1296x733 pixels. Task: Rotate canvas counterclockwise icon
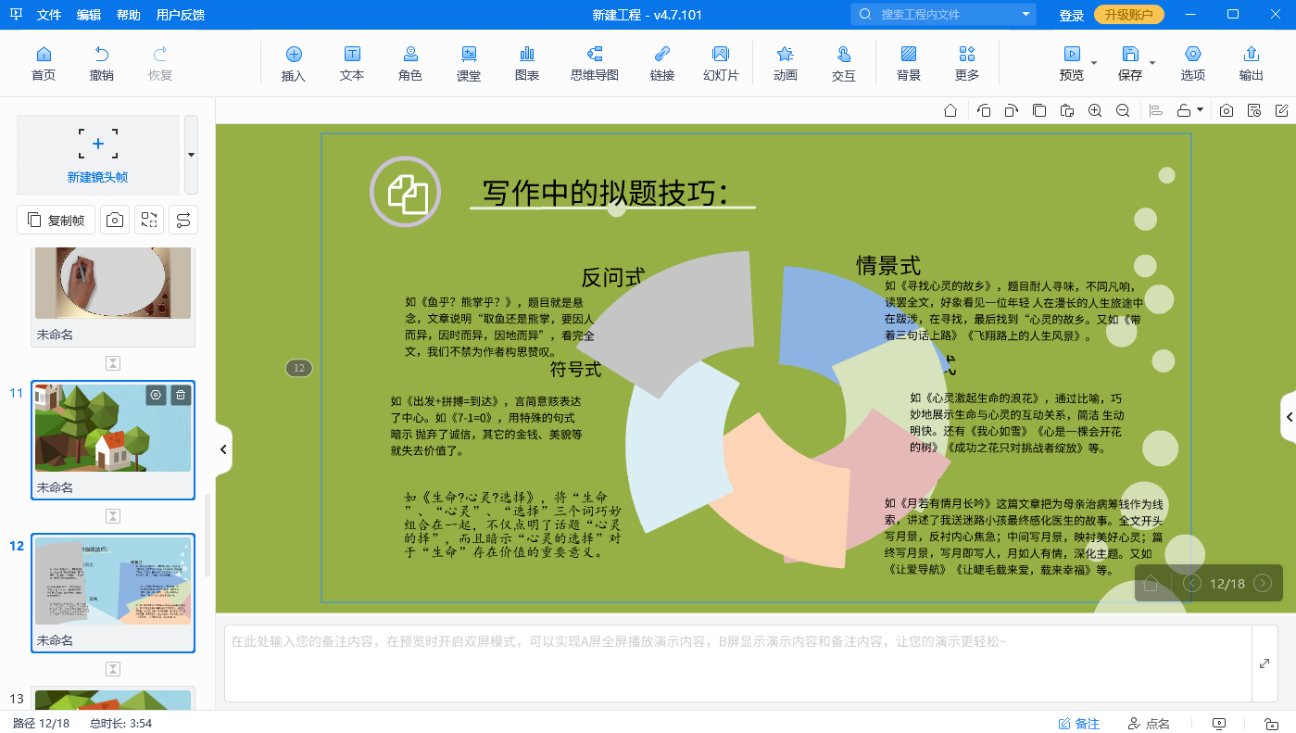click(x=984, y=110)
